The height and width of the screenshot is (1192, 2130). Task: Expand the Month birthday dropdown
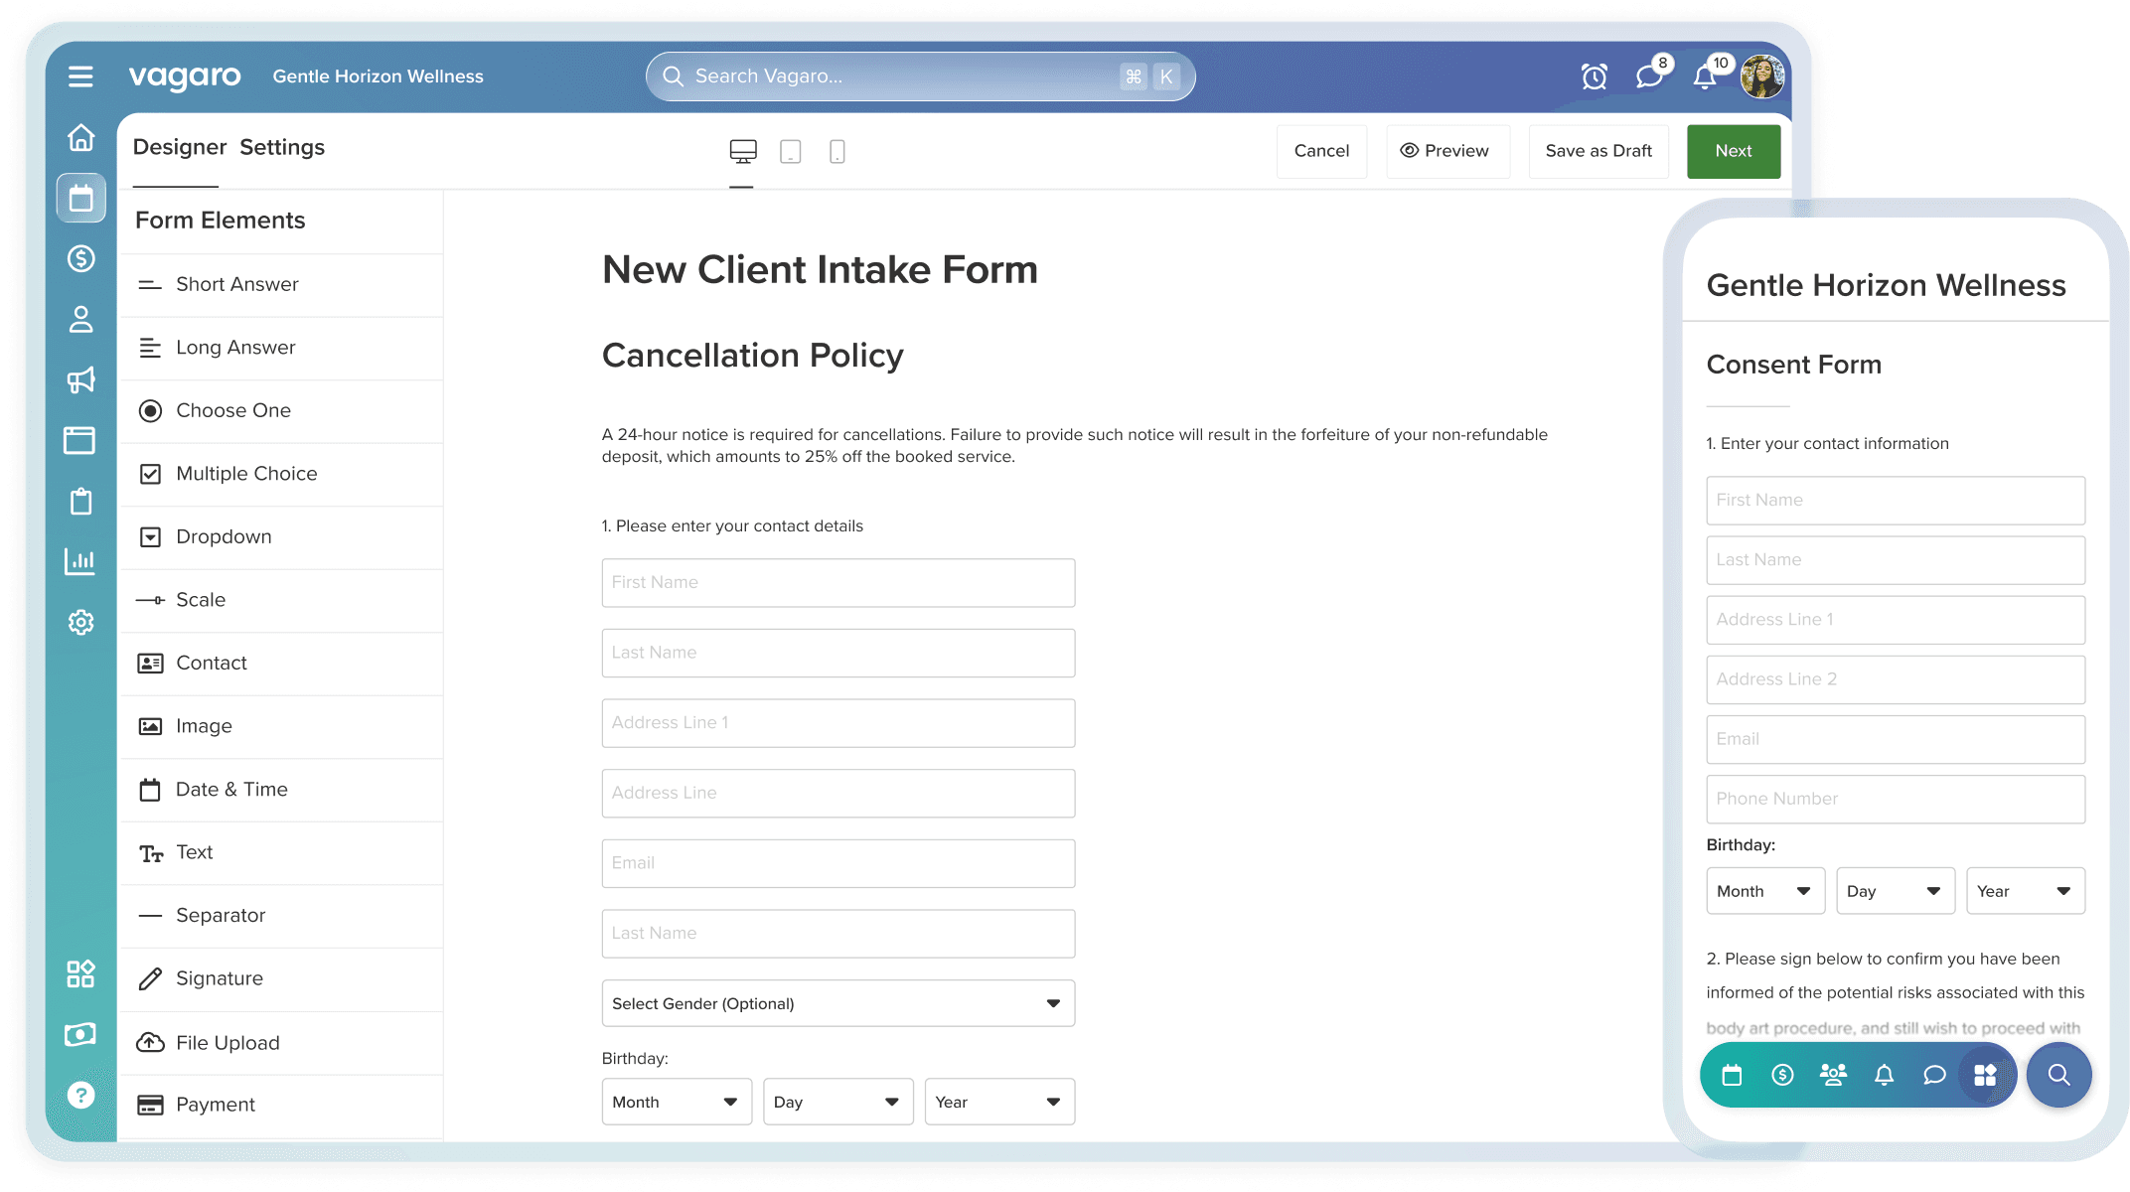click(677, 1101)
